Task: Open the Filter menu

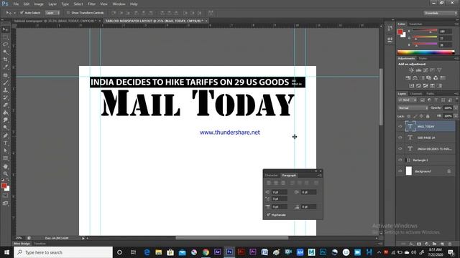Action: (x=91, y=4)
